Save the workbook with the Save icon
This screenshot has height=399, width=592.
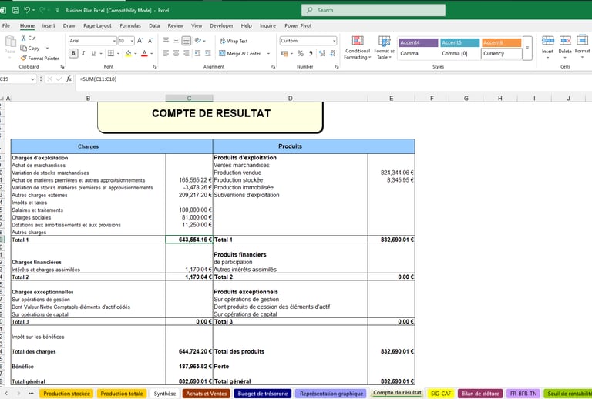[15, 11]
